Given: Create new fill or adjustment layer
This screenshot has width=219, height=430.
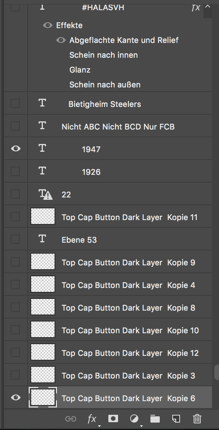Looking at the screenshot, I should (134, 419).
